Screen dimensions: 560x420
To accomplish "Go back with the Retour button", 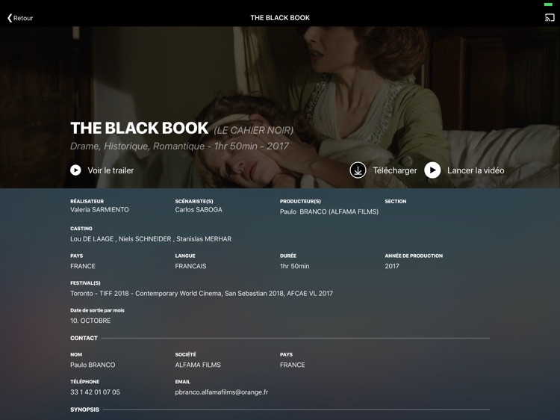I will 20,18.
